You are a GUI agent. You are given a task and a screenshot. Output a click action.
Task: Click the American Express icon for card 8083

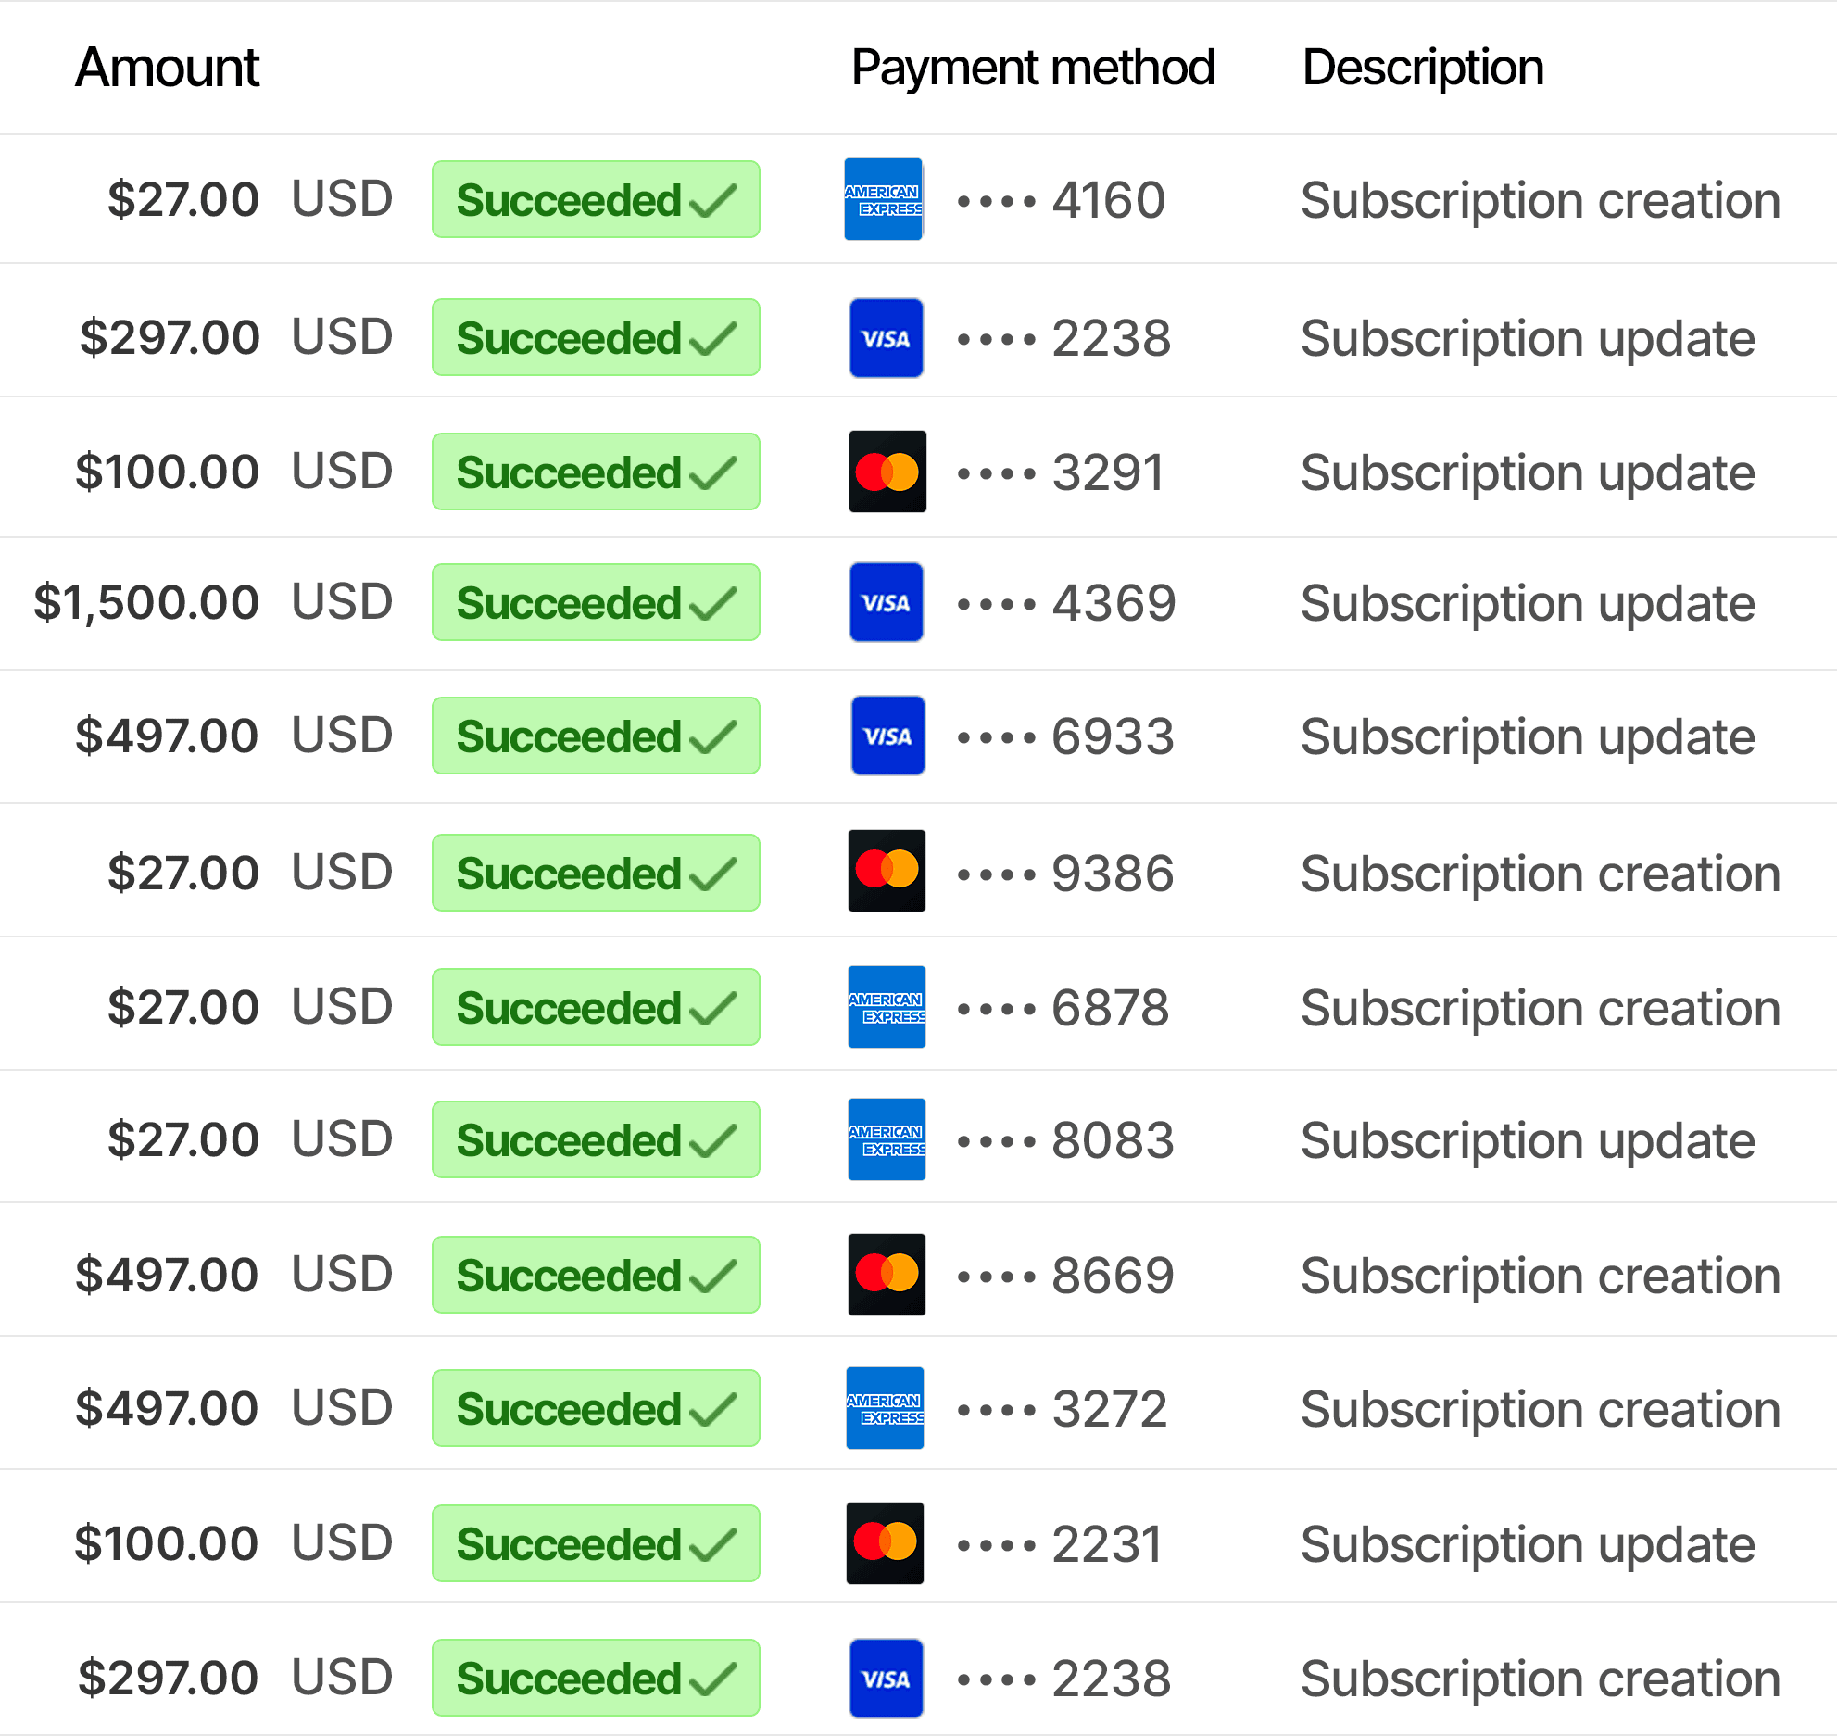coord(887,1139)
